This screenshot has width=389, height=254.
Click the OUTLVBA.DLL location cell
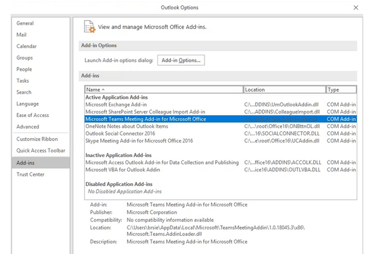click(282, 169)
